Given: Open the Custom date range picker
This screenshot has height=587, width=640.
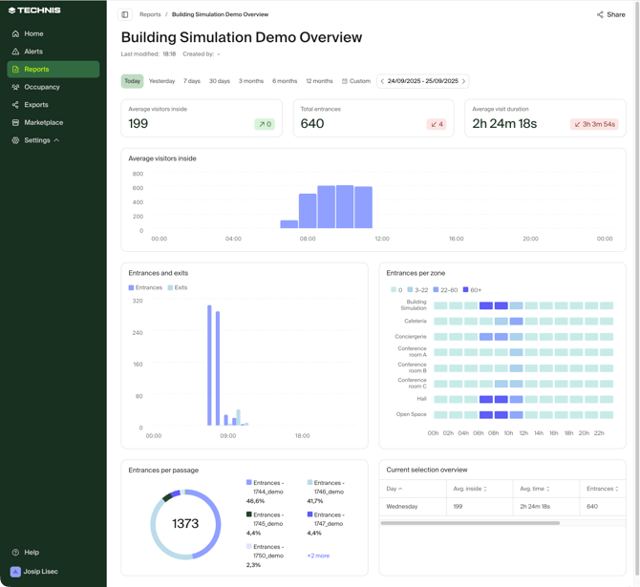Looking at the screenshot, I should pos(356,81).
